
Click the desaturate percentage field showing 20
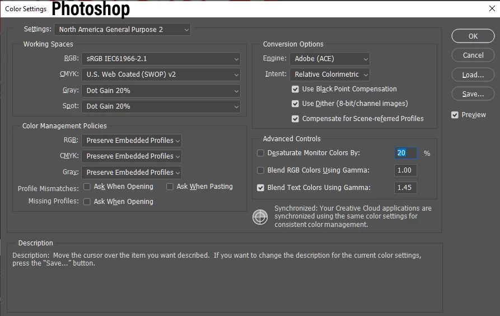coord(405,153)
